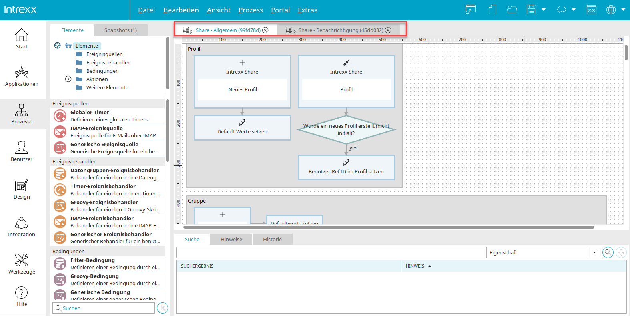Select the Generischer Ereignisbehandler icon
Image resolution: width=630 pixels, height=316 pixels.
click(60, 238)
